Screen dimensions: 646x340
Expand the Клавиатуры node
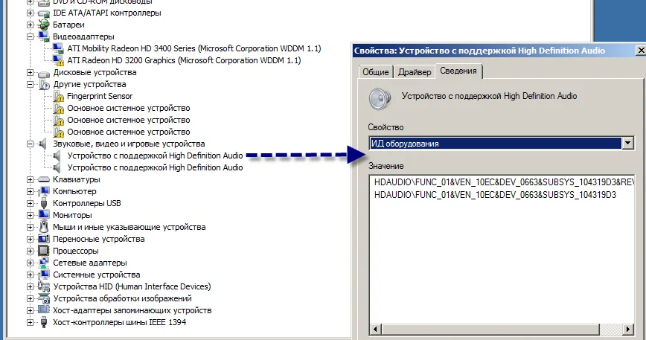click(30, 180)
